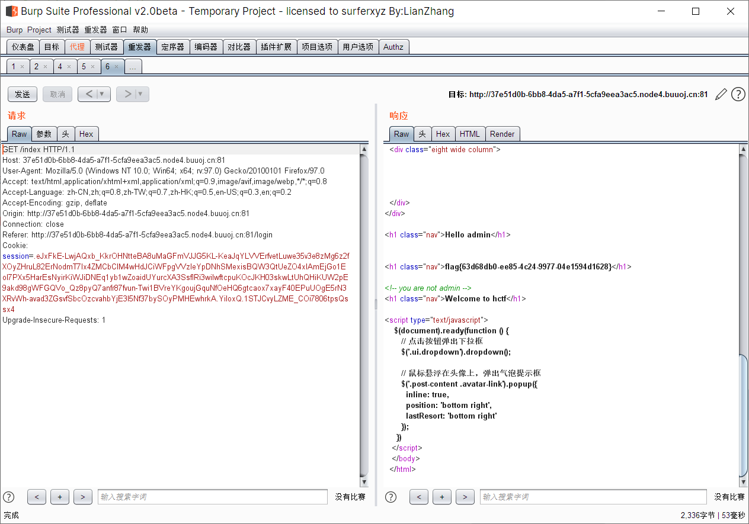This screenshot has width=749, height=524.
Task: Switch to the 仪表盘 tab
Action: pos(23,47)
